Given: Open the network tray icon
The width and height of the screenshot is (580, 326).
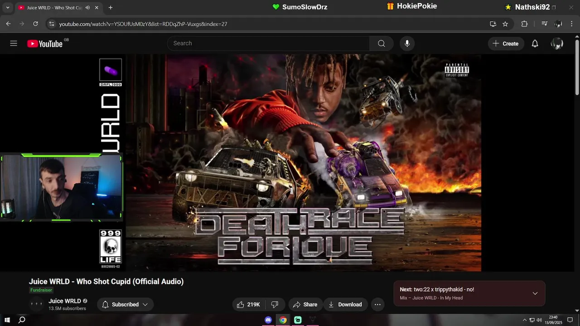Looking at the screenshot, I should tap(532, 320).
